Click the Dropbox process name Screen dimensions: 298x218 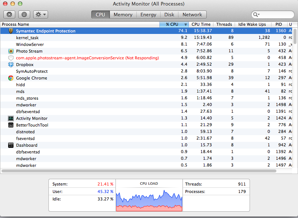pos(25,65)
